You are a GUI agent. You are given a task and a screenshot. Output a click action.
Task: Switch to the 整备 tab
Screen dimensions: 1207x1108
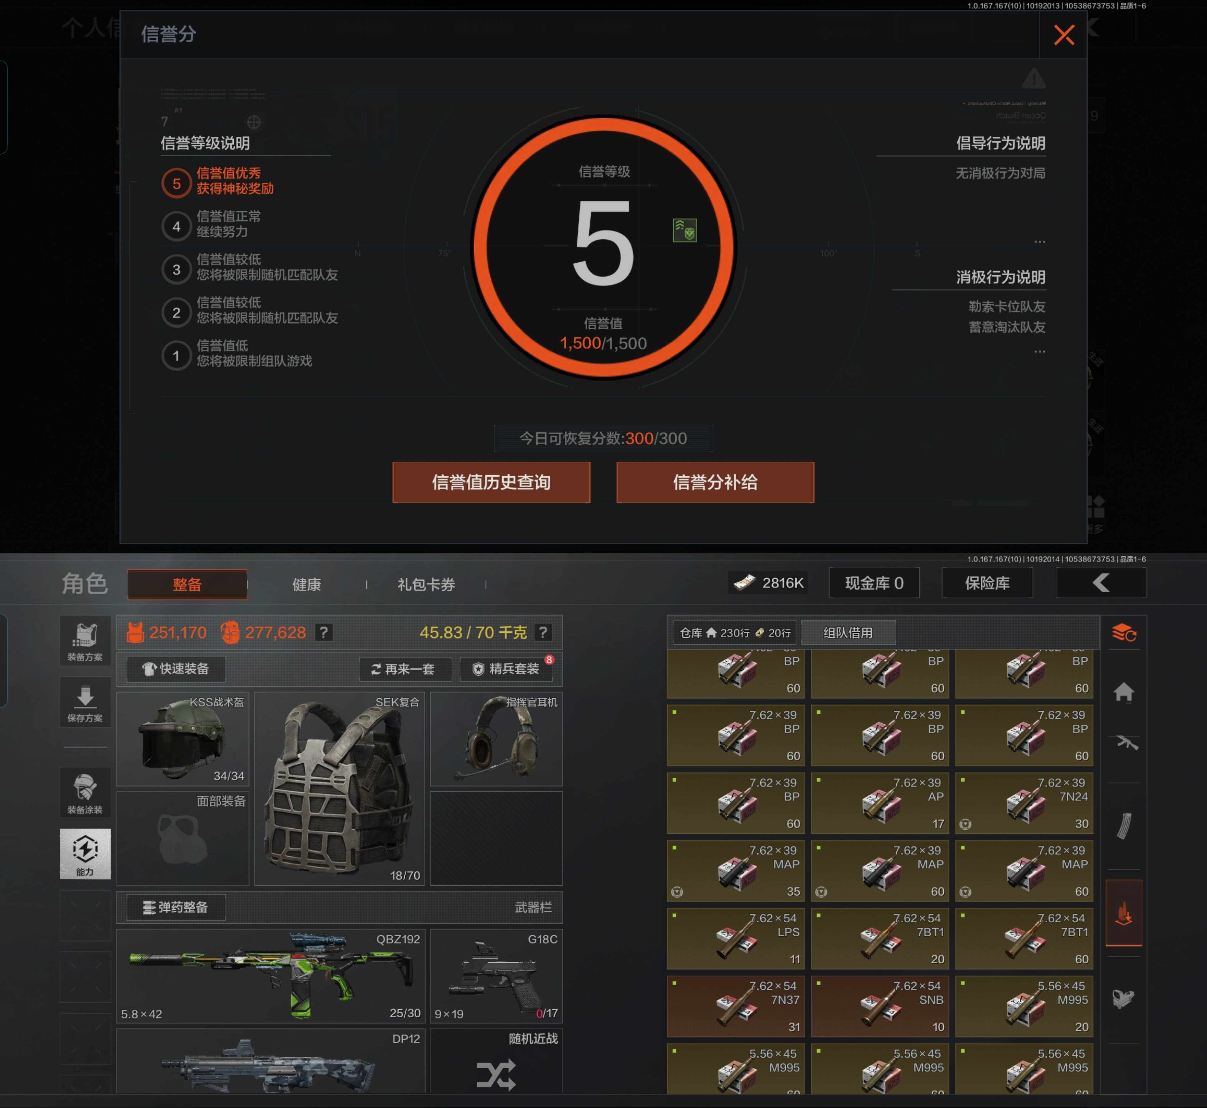187,585
